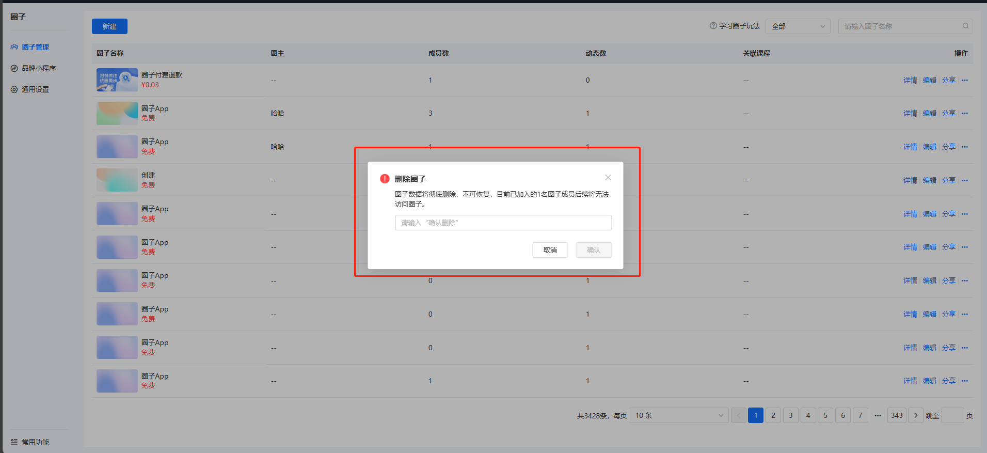987x453 pixels.
Task: Select current page 1 button
Action: [756, 415]
